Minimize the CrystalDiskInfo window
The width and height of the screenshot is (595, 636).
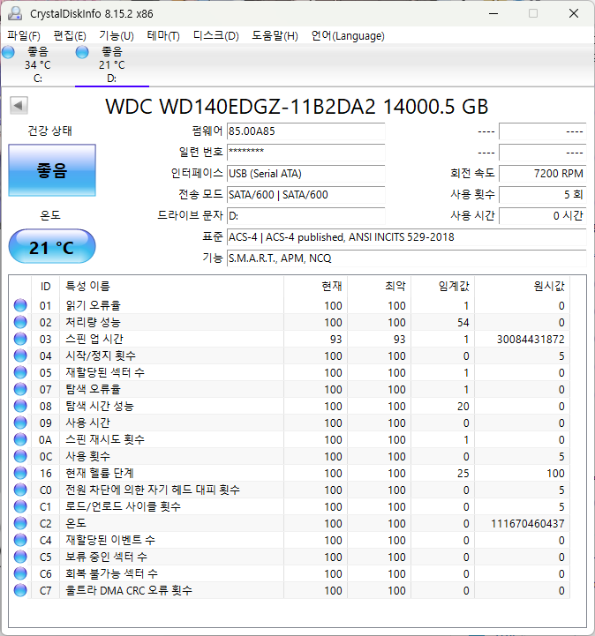point(493,13)
